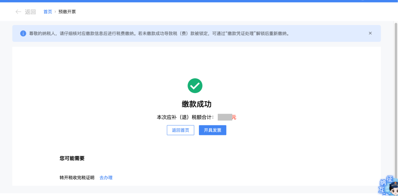Click the green success checkmark icon
This screenshot has width=398, height=196.
pyautogui.click(x=195, y=86)
